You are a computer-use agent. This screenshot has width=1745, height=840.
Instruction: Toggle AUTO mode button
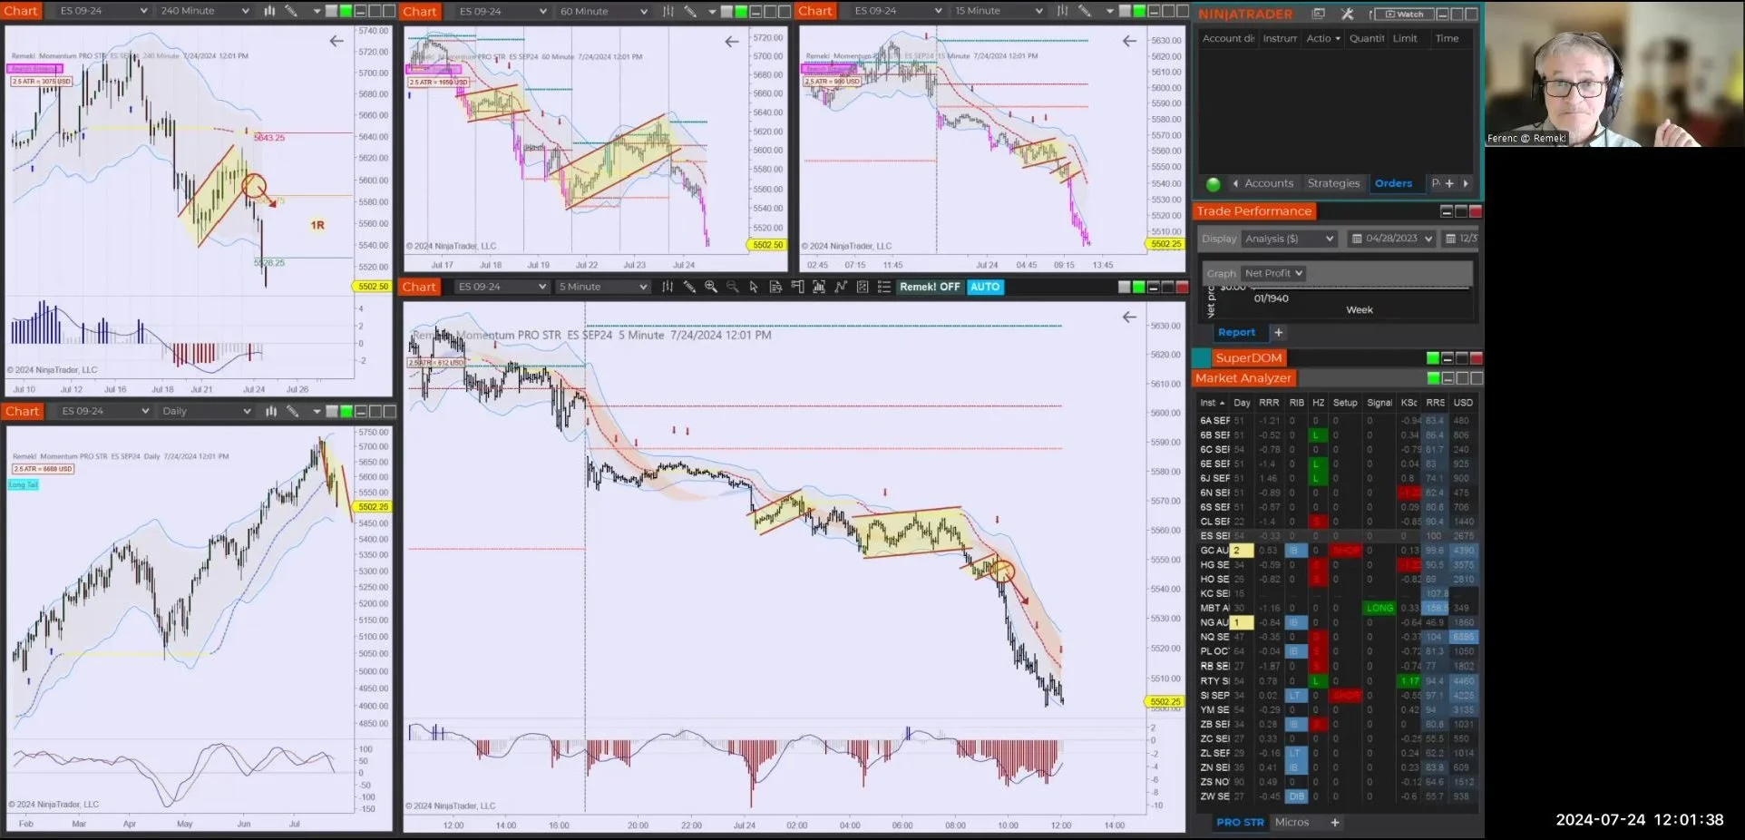(x=985, y=287)
